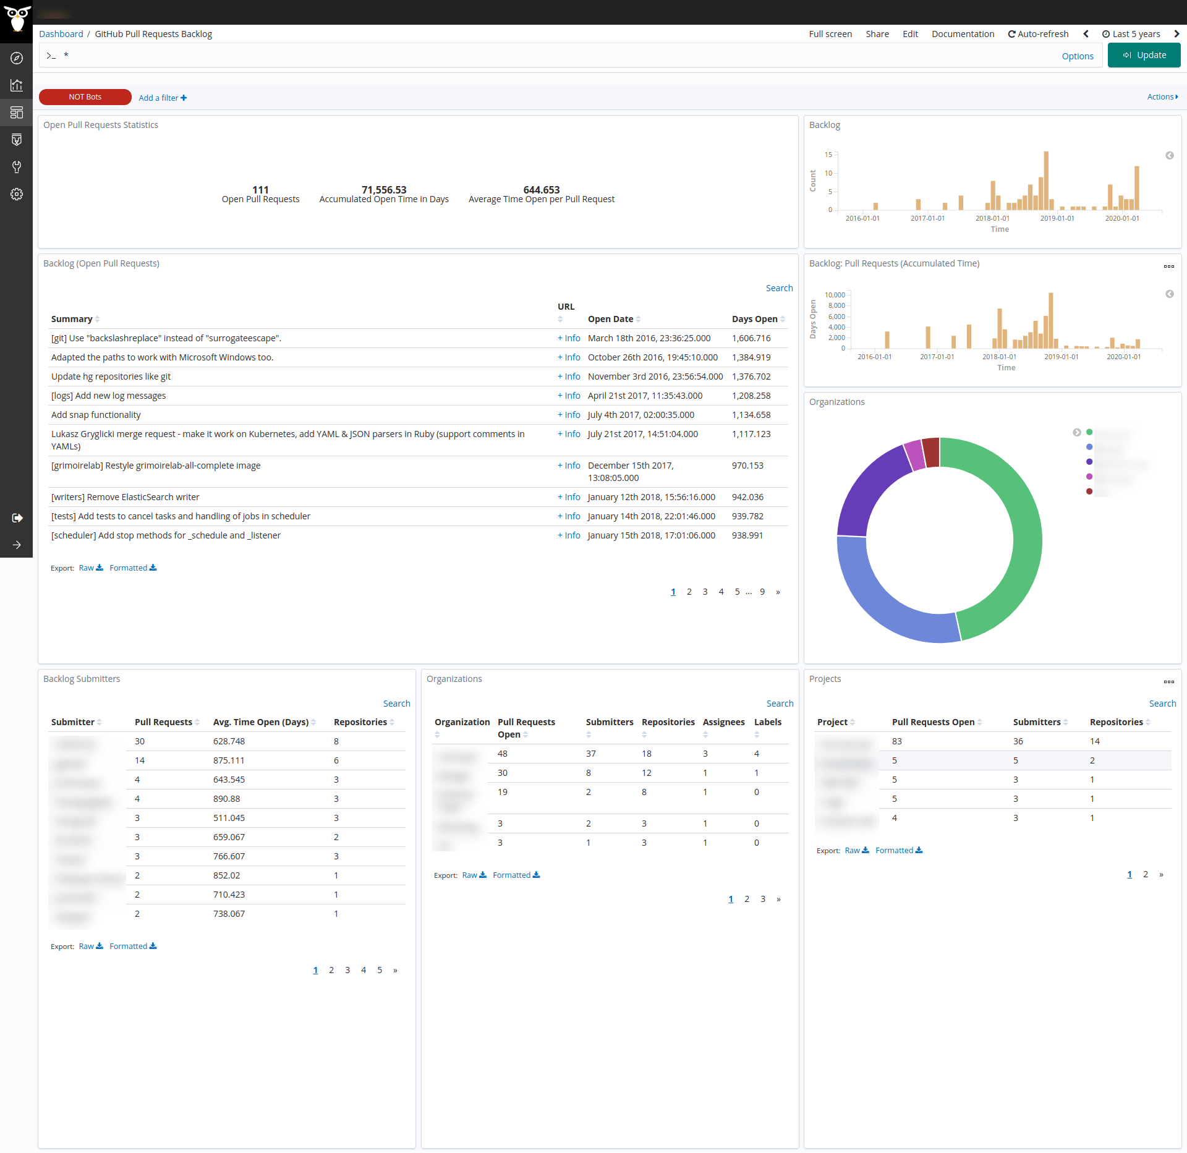Click the green Update button
The width and height of the screenshot is (1187, 1153).
[1144, 55]
